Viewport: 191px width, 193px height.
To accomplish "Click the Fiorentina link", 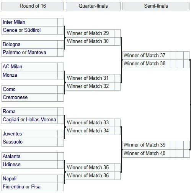I will [x=13, y=187].
